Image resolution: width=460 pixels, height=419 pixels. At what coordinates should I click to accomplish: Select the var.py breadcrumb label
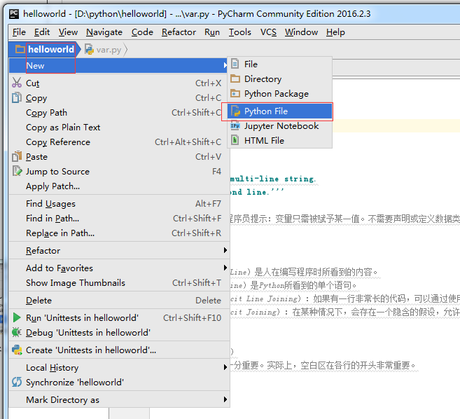click(x=109, y=50)
